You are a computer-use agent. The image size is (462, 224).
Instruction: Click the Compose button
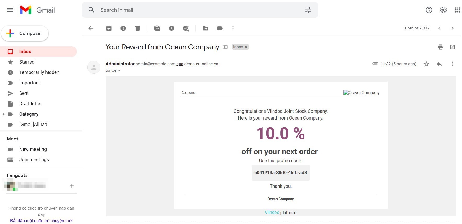pyautogui.click(x=25, y=33)
